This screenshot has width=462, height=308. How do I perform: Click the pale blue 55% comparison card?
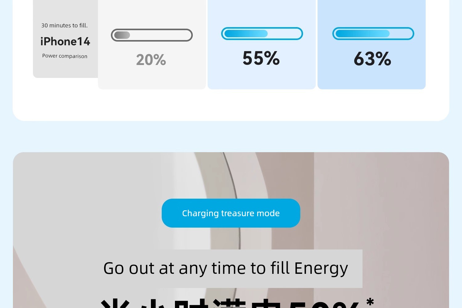261,45
